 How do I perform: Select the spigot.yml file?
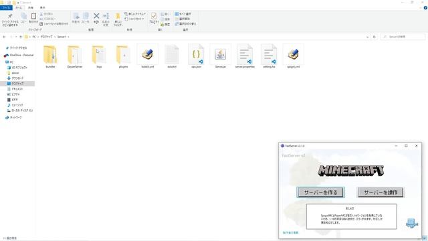pyautogui.click(x=294, y=56)
